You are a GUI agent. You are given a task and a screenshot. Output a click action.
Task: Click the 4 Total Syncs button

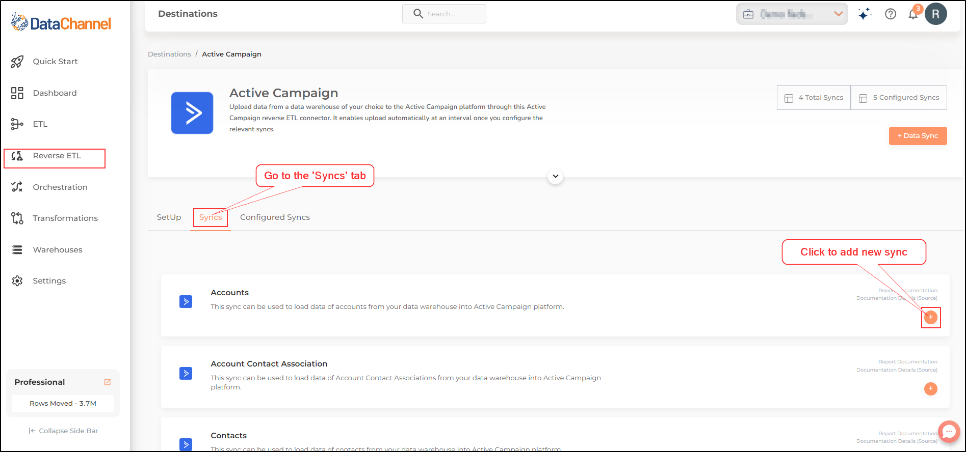coord(814,98)
